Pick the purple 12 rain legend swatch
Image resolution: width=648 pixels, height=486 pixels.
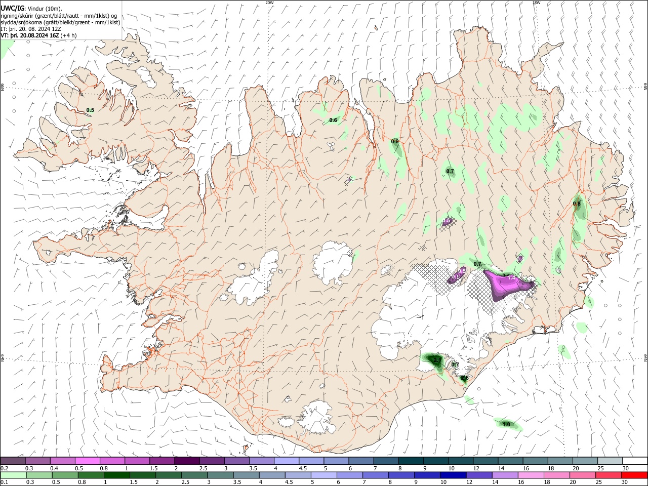click(x=479, y=475)
